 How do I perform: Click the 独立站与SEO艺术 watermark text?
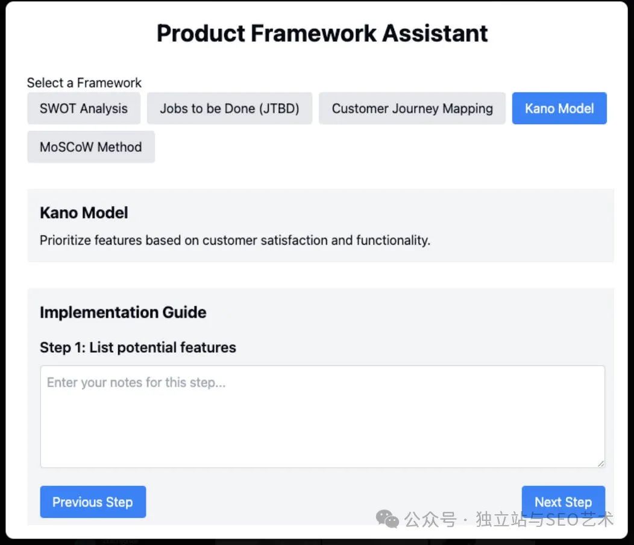point(545,519)
